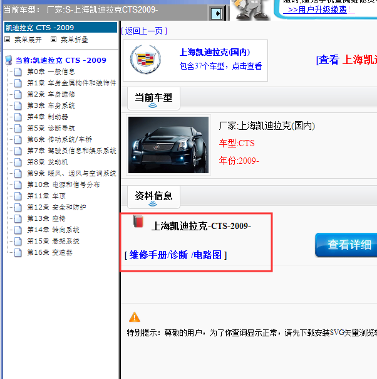This screenshot has height=379, width=377.
Task: Open chapter 第0章 一般信息
Action: [x=51, y=72]
